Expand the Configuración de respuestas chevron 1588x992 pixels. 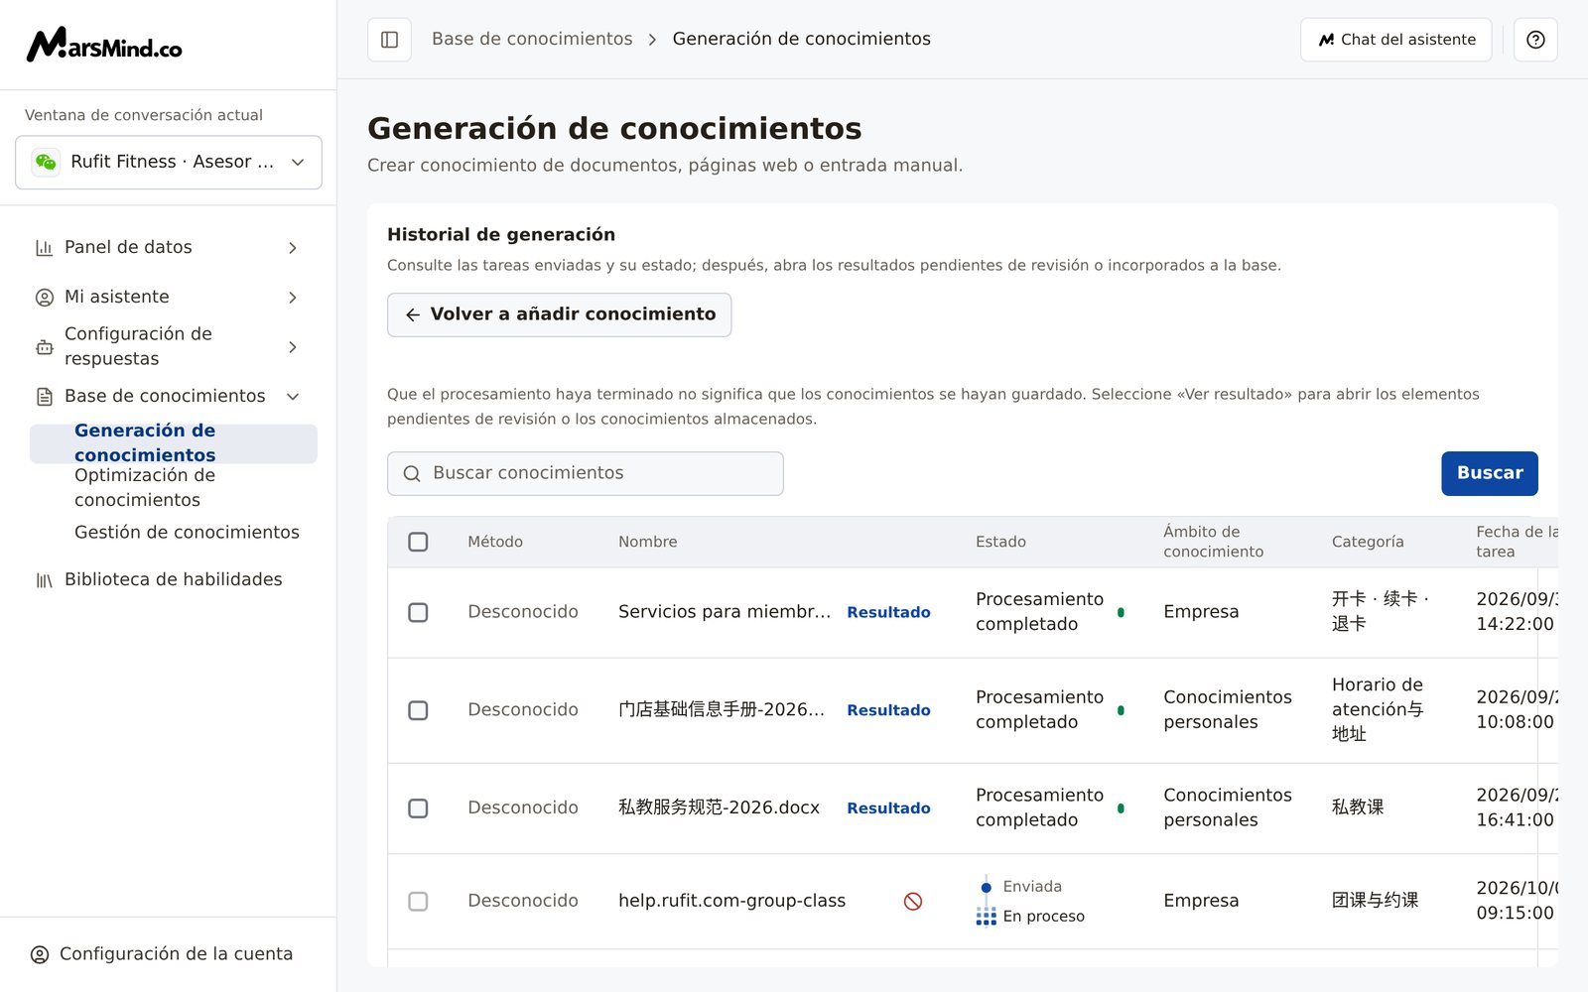(x=293, y=347)
